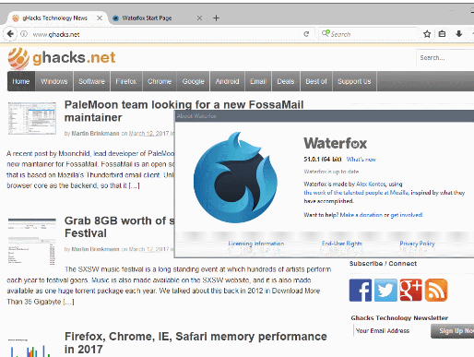Image resolution: width=474 pixels, height=357 pixels.
Task: Open a new tab with the plus button
Action: pos(216,18)
